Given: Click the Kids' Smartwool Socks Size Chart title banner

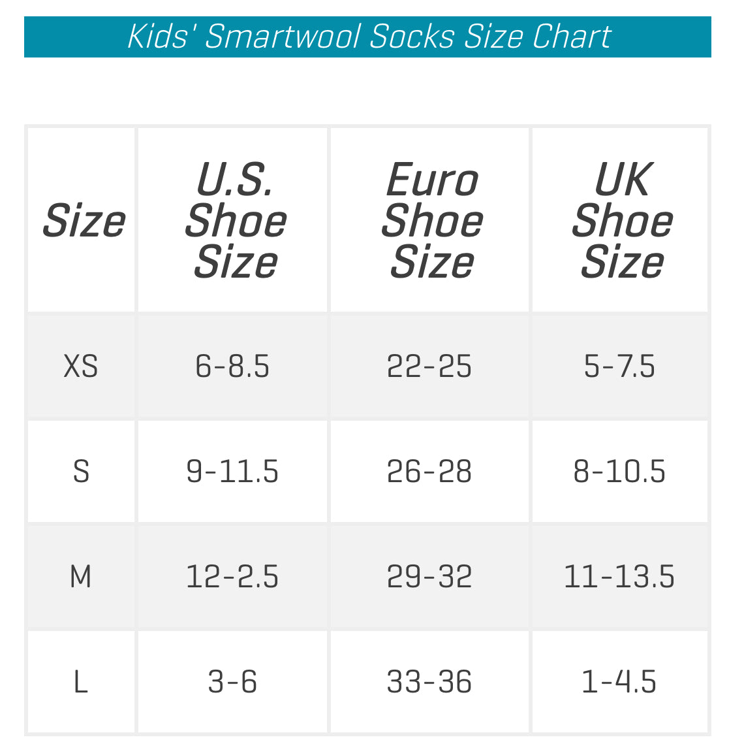Looking at the screenshot, I should (367, 37).
